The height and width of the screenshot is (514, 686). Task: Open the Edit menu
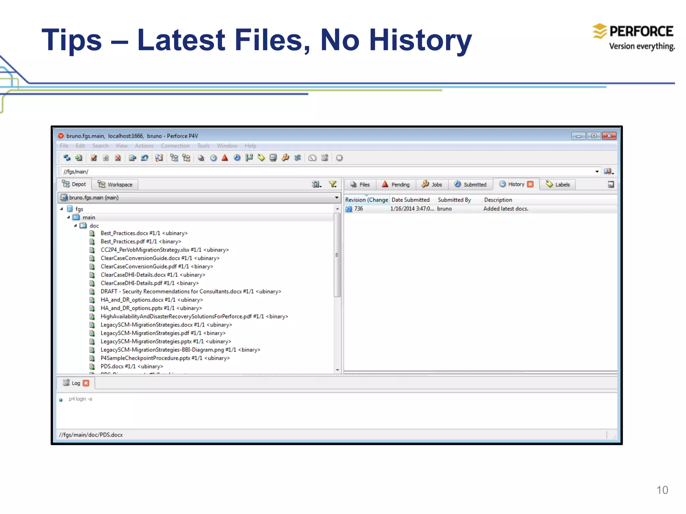(80, 146)
